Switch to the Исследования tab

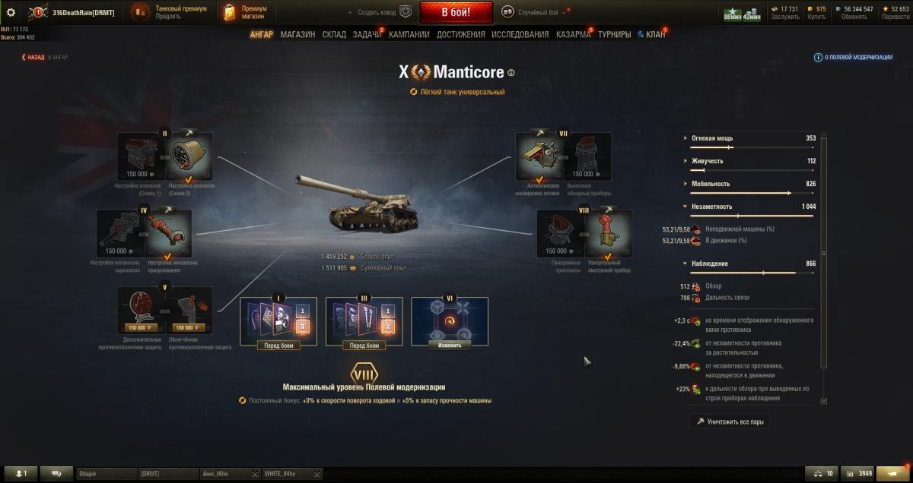pos(520,34)
